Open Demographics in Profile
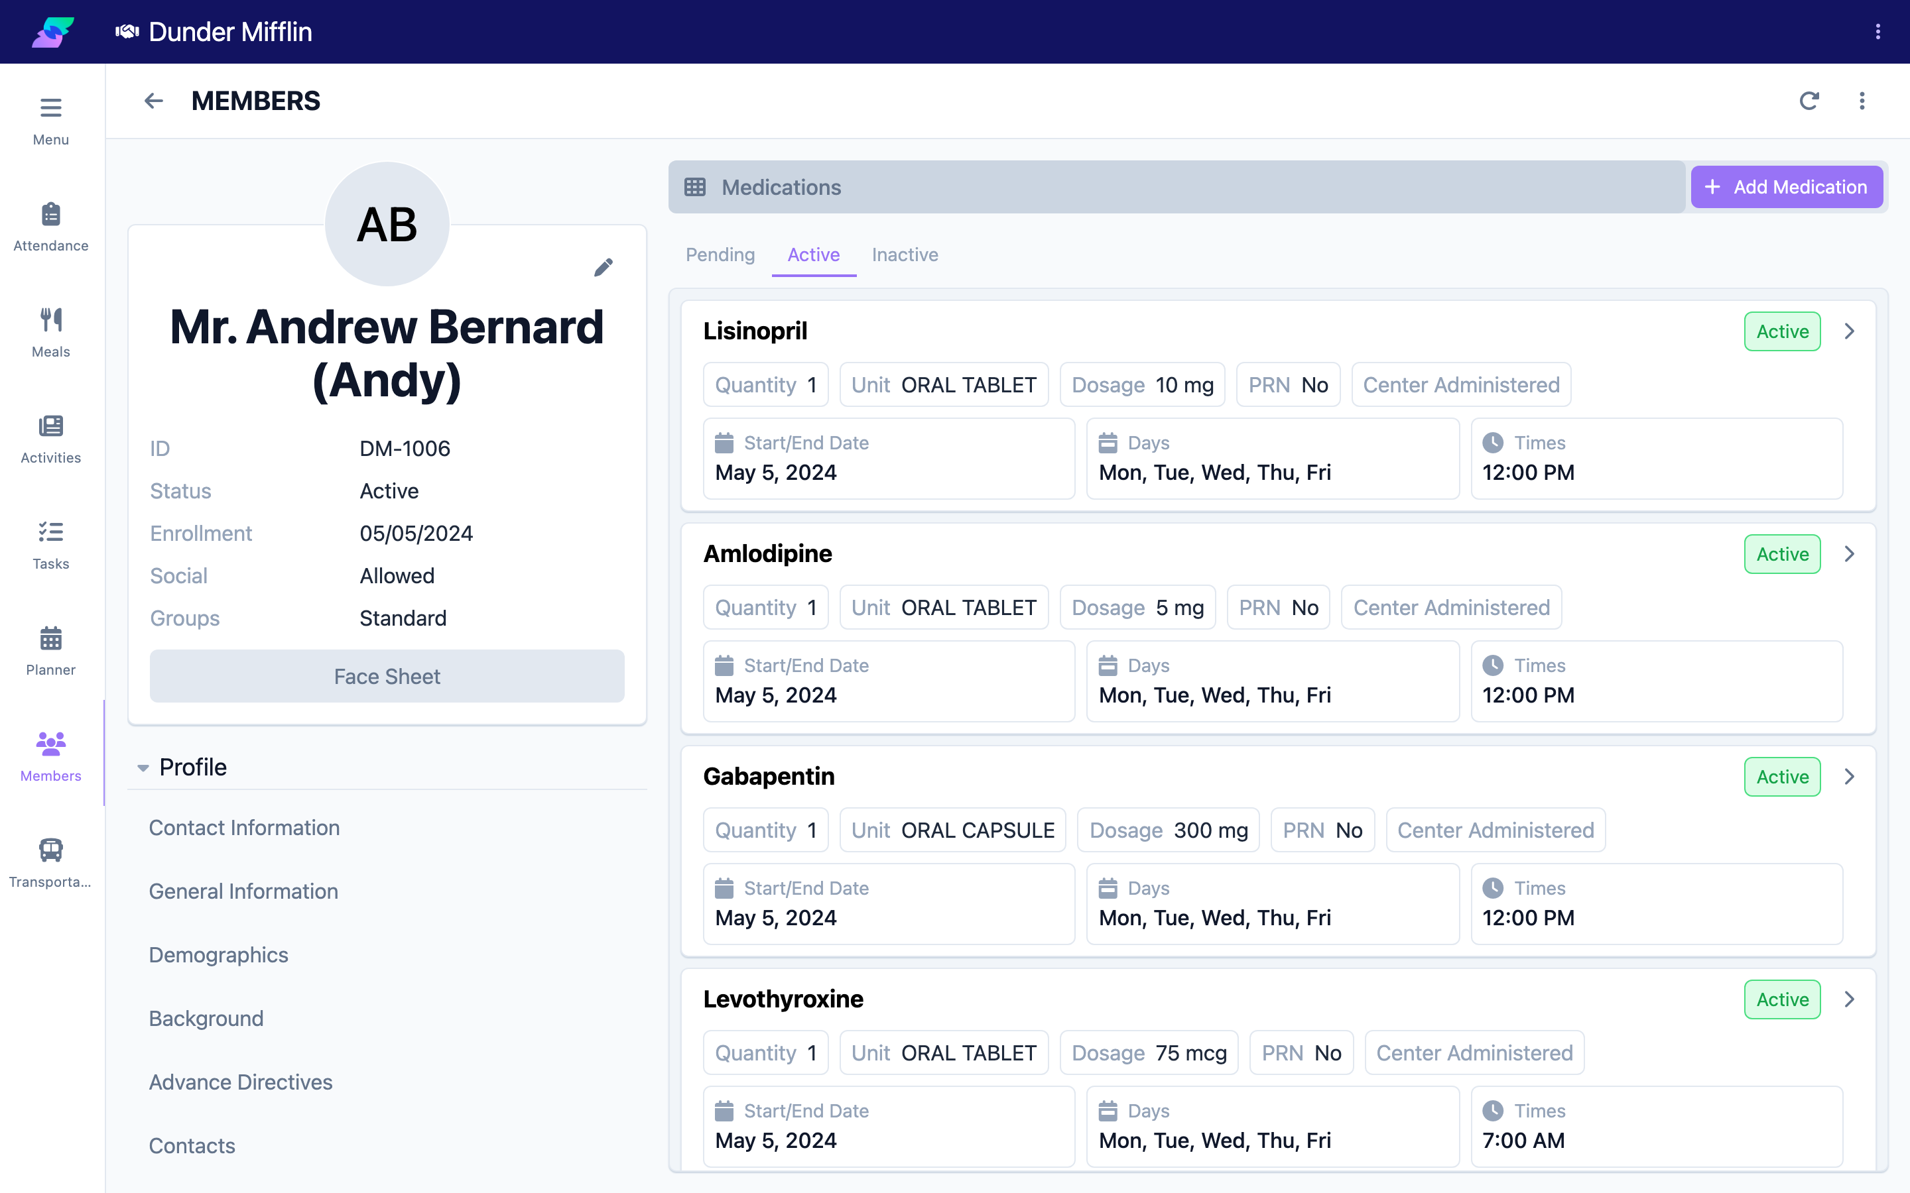Image resolution: width=1910 pixels, height=1193 pixels. click(219, 954)
